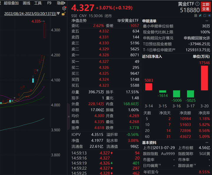212x175 pixels.
Task: Click the 14:59:13 trade tick row
Action: [x=105, y=153]
